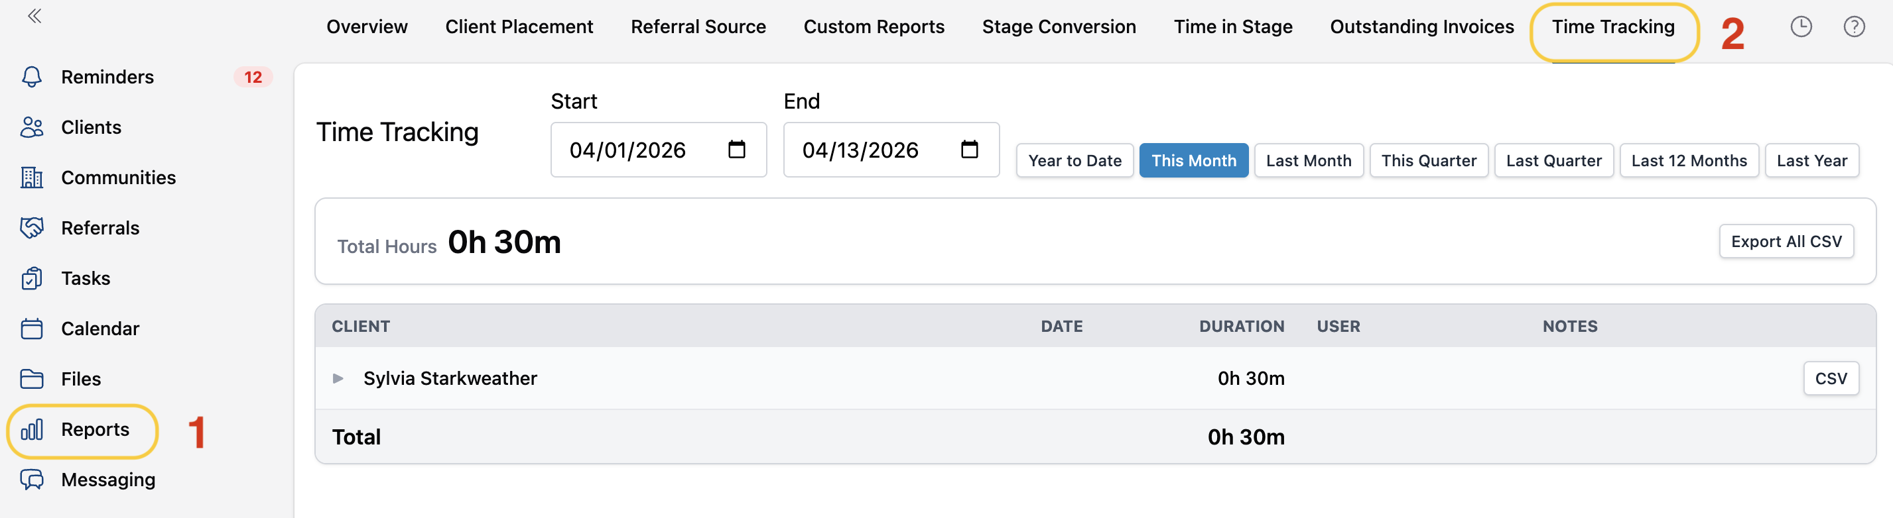Open Tasks via the clipboard icon
This screenshot has height=518, width=1893.
point(32,279)
